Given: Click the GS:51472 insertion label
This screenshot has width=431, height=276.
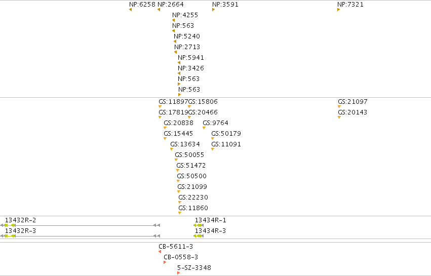Looking at the screenshot, I should click(191, 166).
